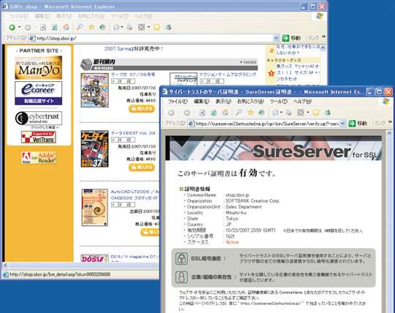Click ecareer partner banner

(x=39, y=93)
